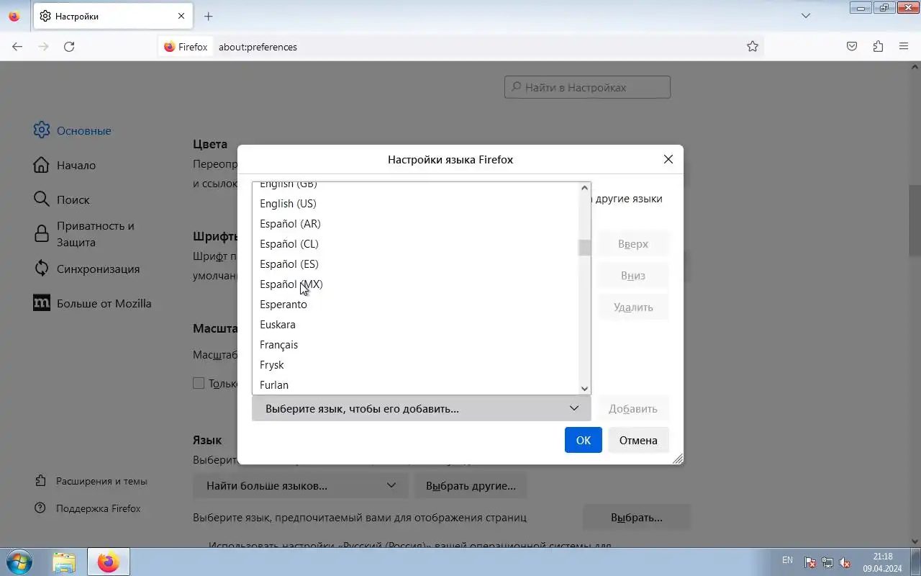Reload the page with refresh icon
Viewport: 921px width, 576px height.
(x=69, y=47)
